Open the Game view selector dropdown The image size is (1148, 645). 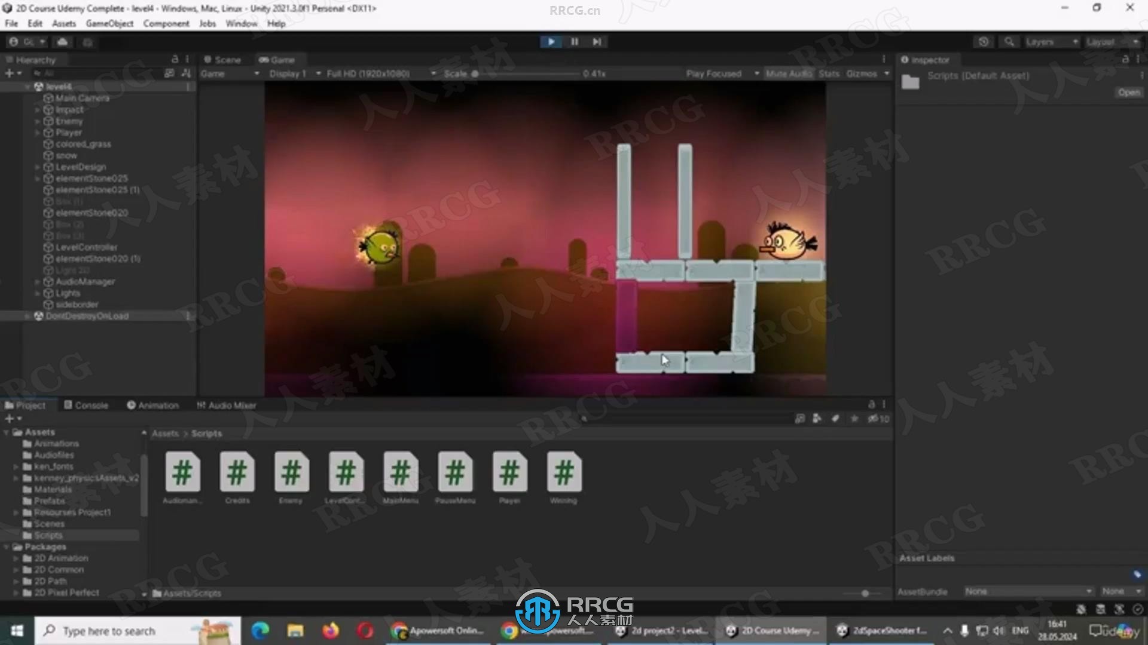tap(230, 73)
